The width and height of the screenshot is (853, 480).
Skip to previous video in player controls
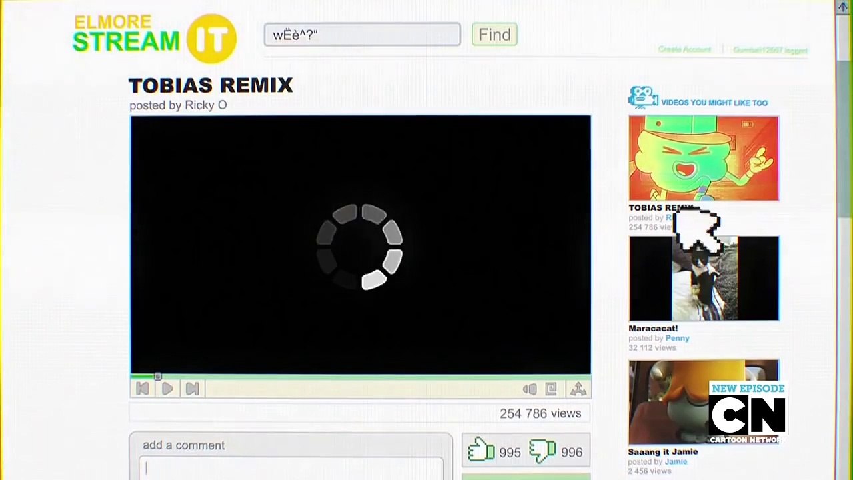[x=143, y=389]
